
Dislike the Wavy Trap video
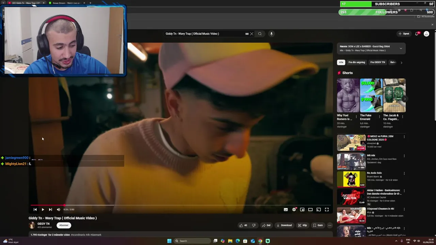pos(253,225)
